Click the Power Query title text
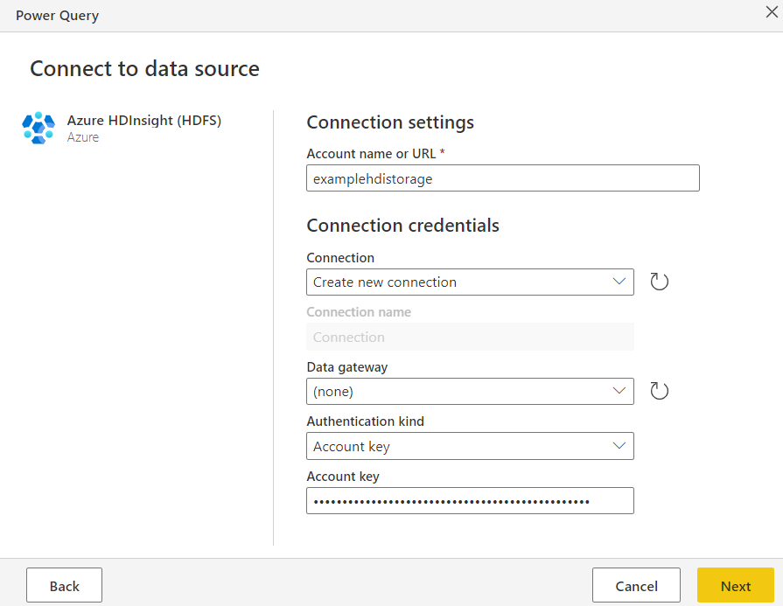The height and width of the screenshot is (606, 783). click(57, 16)
